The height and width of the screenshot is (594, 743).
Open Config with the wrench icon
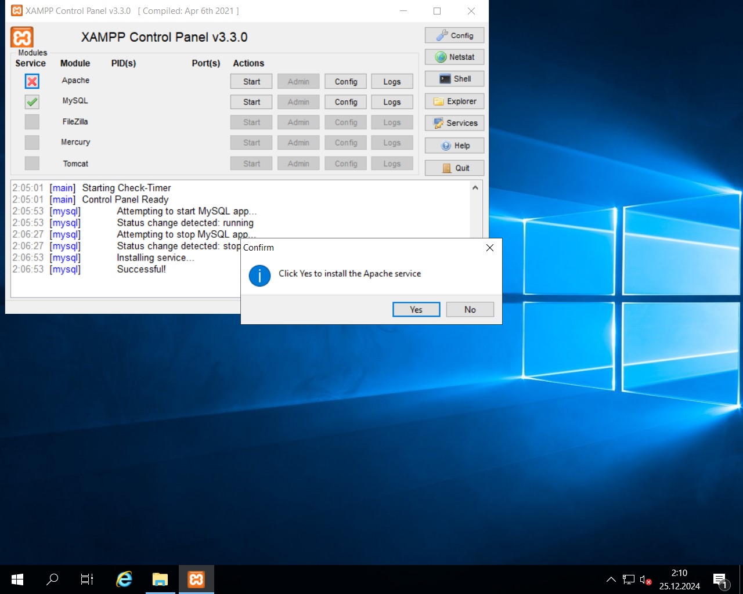[x=455, y=35]
